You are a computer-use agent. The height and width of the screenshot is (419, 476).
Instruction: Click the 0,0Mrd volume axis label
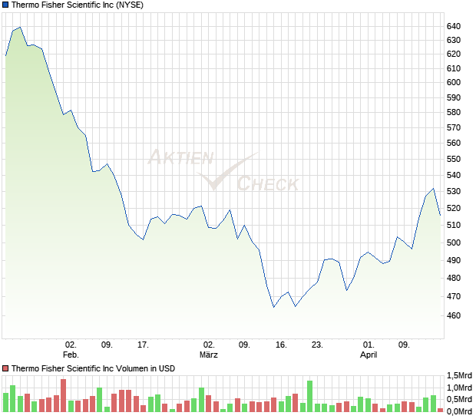(x=459, y=411)
